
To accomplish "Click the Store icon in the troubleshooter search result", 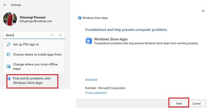I will (x=9, y=79).
